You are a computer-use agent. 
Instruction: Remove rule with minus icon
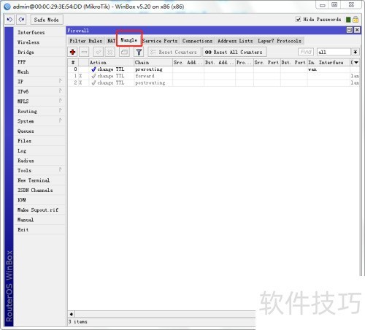84,52
